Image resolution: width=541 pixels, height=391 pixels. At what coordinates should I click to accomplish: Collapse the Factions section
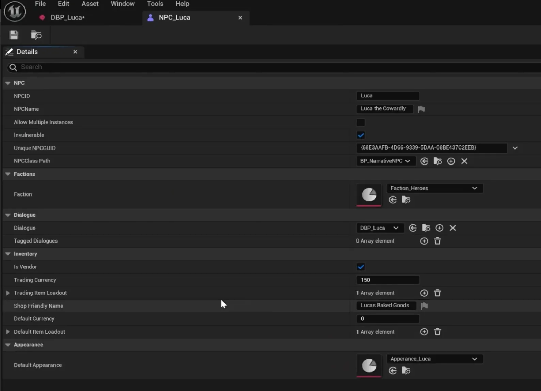(x=8, y=174)
